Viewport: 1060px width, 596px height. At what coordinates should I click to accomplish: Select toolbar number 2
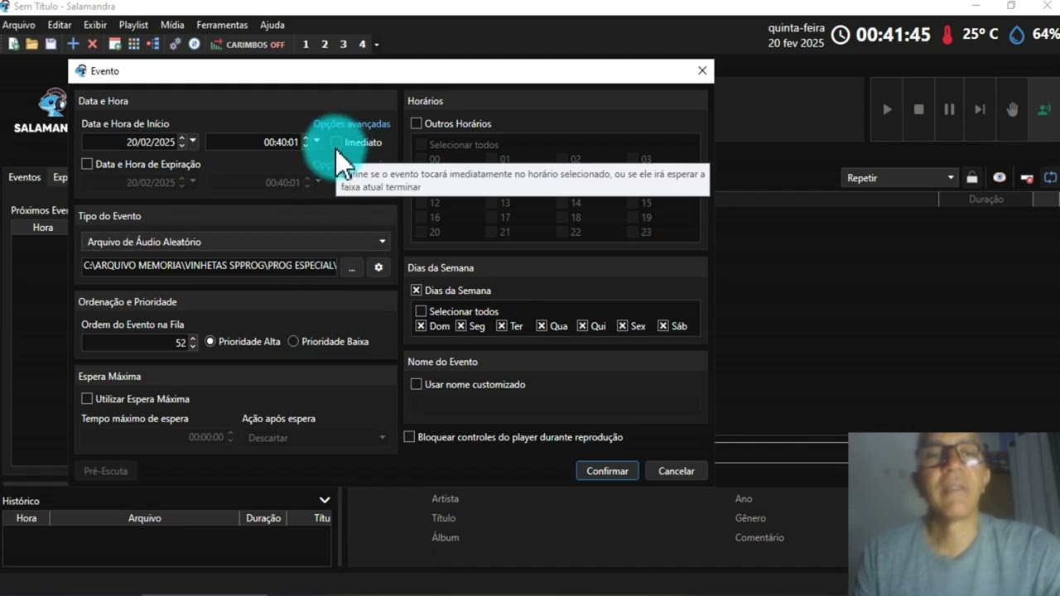click(325, 45)
